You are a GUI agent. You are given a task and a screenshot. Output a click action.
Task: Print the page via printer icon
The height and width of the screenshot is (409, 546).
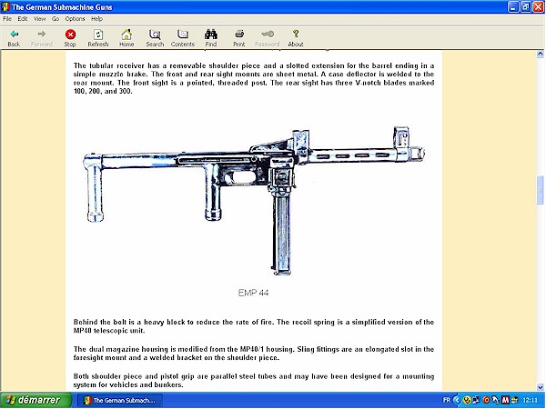(238, 37)
